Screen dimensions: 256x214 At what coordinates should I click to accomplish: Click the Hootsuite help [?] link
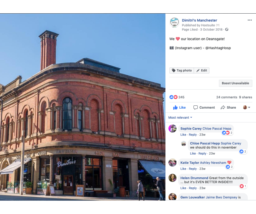click(218, 25)
